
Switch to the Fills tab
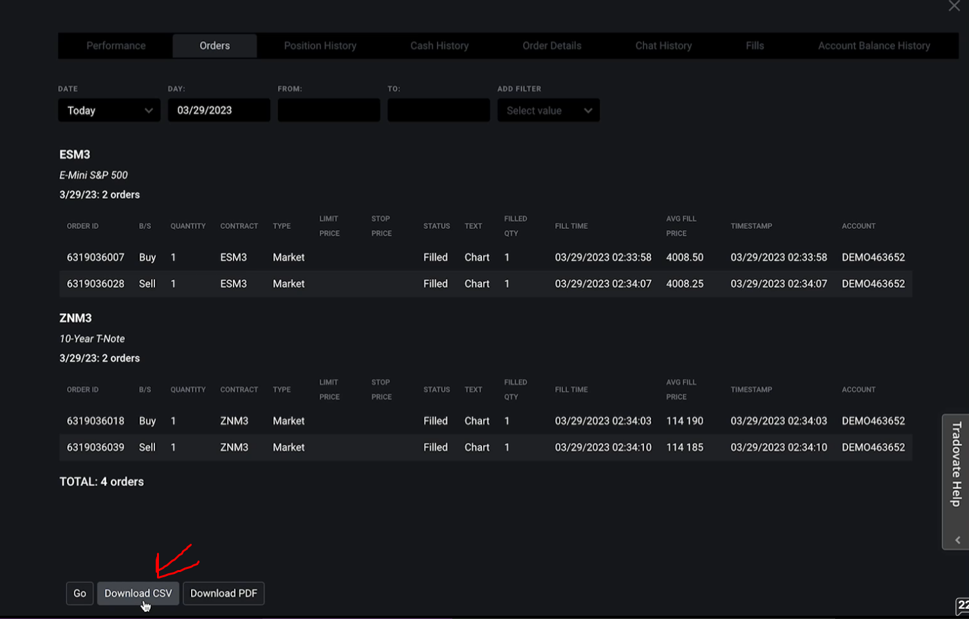coord(755,46)
